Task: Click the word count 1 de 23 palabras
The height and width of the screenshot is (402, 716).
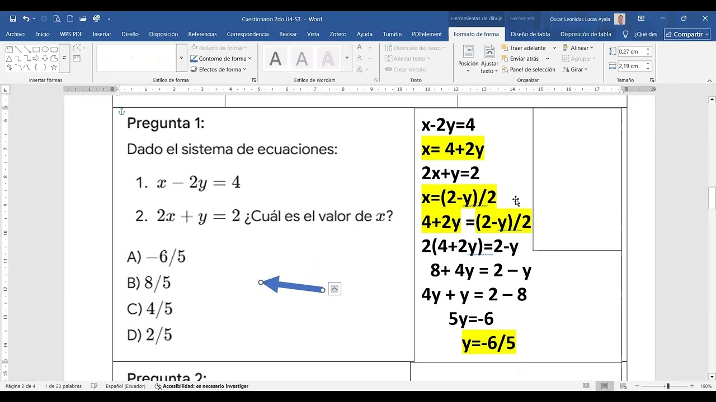Action: click(x=63, y=386)
